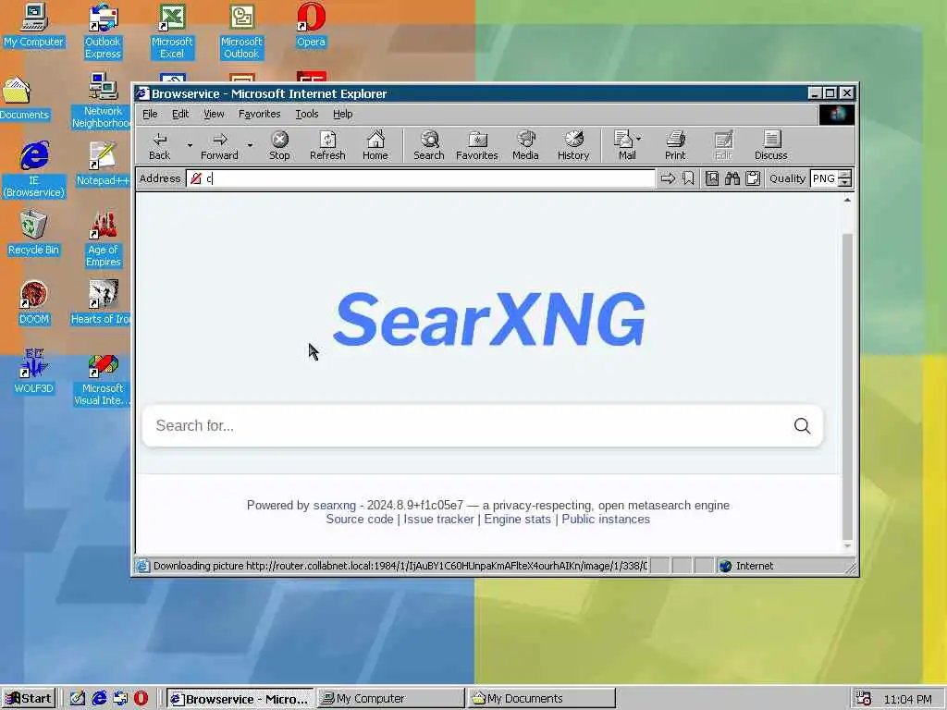947x710 pixels.
Task: Stop the page loading
Action: point(279,145)
